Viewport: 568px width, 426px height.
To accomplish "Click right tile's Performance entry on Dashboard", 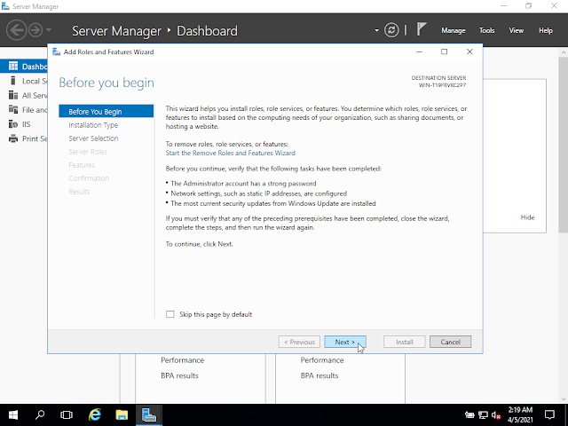I will pyautogui.click(x=322, y=360).
